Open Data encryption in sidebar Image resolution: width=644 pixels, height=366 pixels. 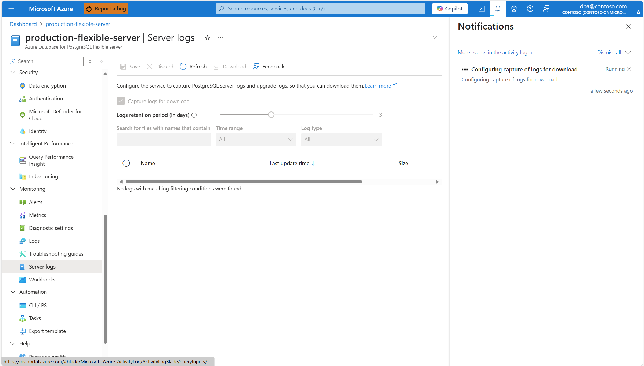click(x=47, y=86)
